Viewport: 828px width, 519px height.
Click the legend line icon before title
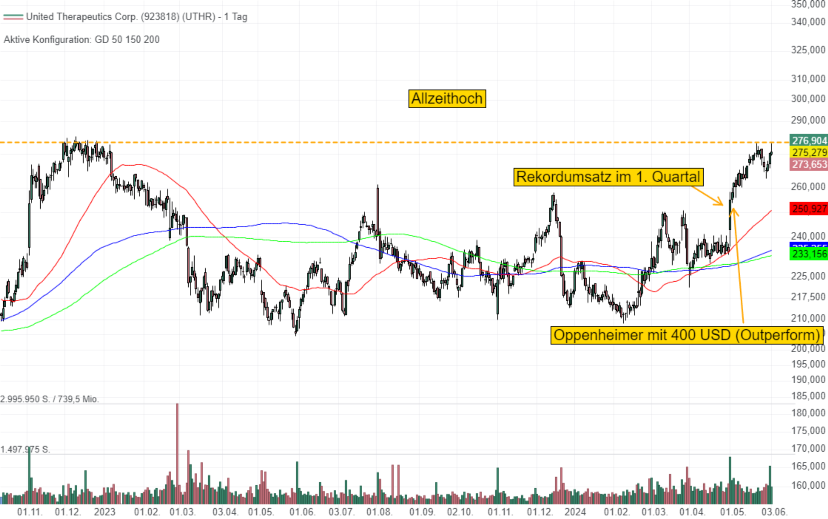(x=13, y=17)
